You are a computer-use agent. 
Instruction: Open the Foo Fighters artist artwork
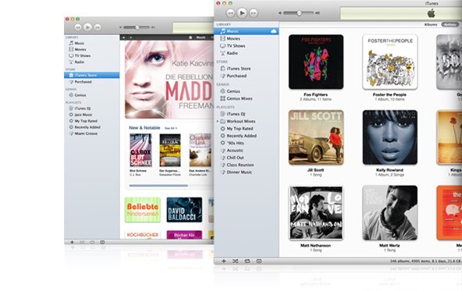[316, 62]
